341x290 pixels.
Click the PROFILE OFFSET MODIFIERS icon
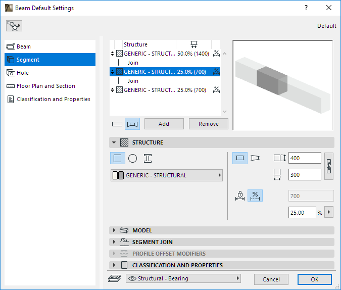pyautogui.click(x=124, y=254)
